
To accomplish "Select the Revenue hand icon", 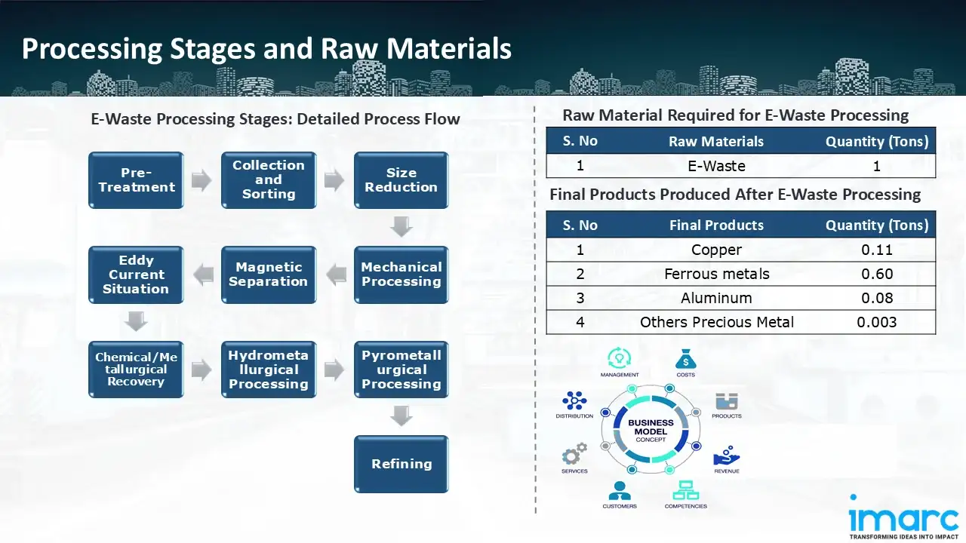I will click(726, 456).
